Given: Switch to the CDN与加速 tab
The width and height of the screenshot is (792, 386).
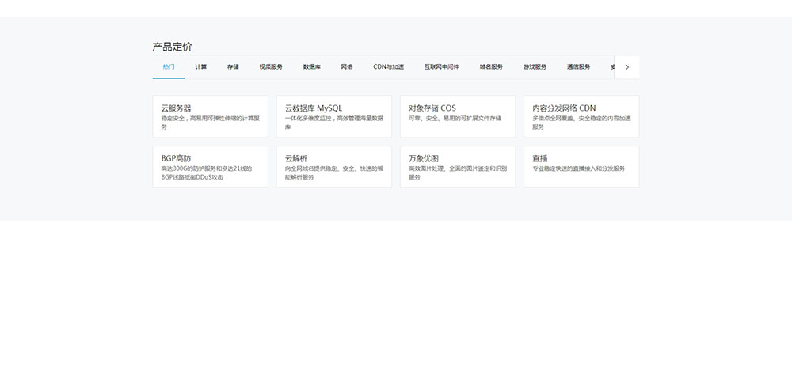Looking at the screenshot, I should click(x=389, y=67).
